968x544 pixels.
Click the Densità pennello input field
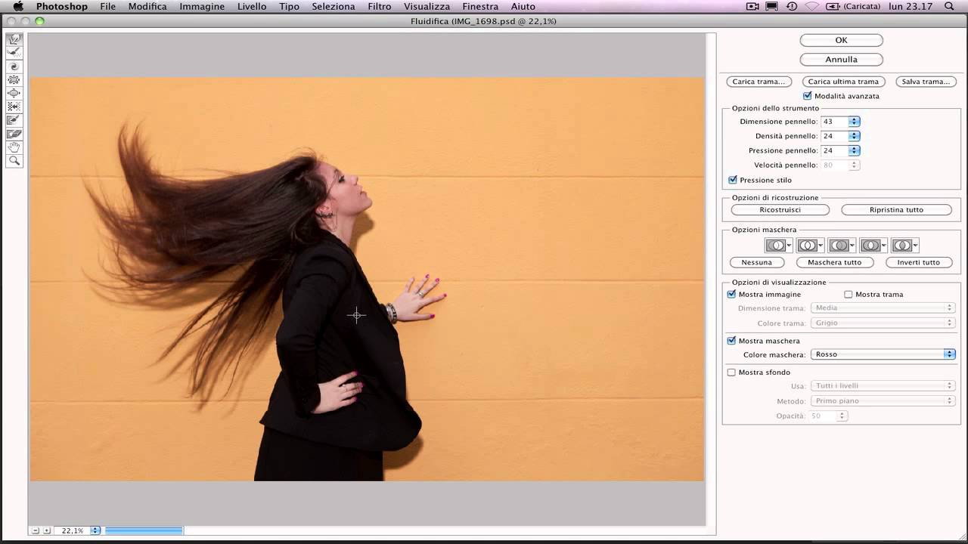pos(834,136)
